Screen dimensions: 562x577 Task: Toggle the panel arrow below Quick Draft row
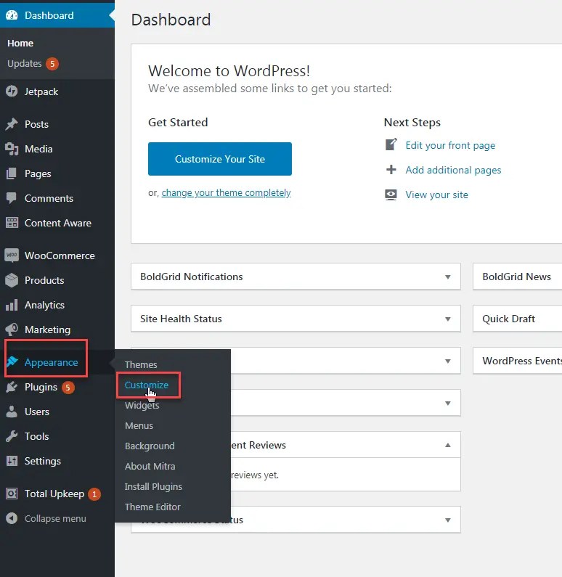pyautogui.click(x=448, y=403)
